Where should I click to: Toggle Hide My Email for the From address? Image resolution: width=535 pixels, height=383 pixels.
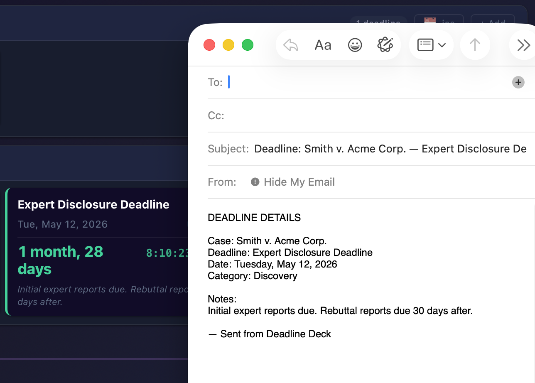(x=299, y=182)
